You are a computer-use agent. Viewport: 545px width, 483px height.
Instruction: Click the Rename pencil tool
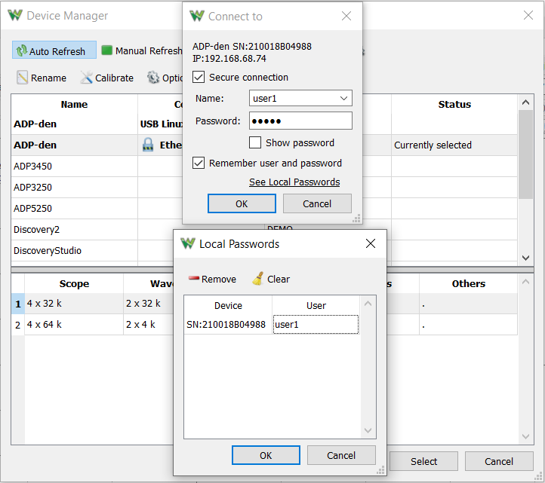(42, 78)
